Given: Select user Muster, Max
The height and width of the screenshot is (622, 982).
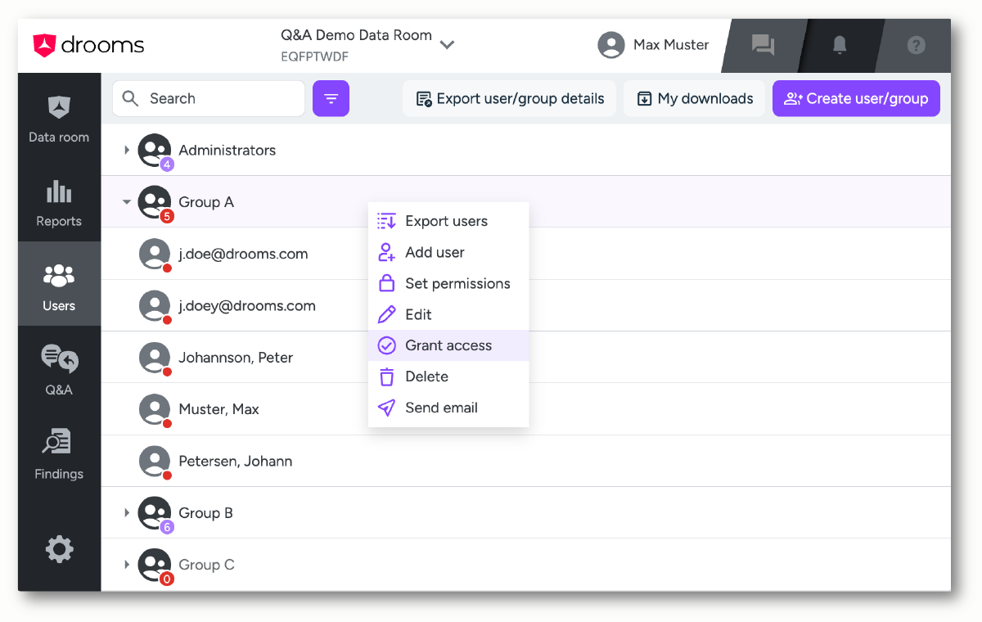Looking at the screenshot, I should (218, 409).
